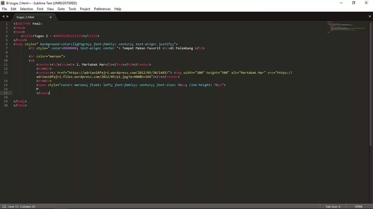Click 'Tempat Makan Favorit' heading text
The width and height of the screenshot is (373, 209).
(x=141, y=48)
